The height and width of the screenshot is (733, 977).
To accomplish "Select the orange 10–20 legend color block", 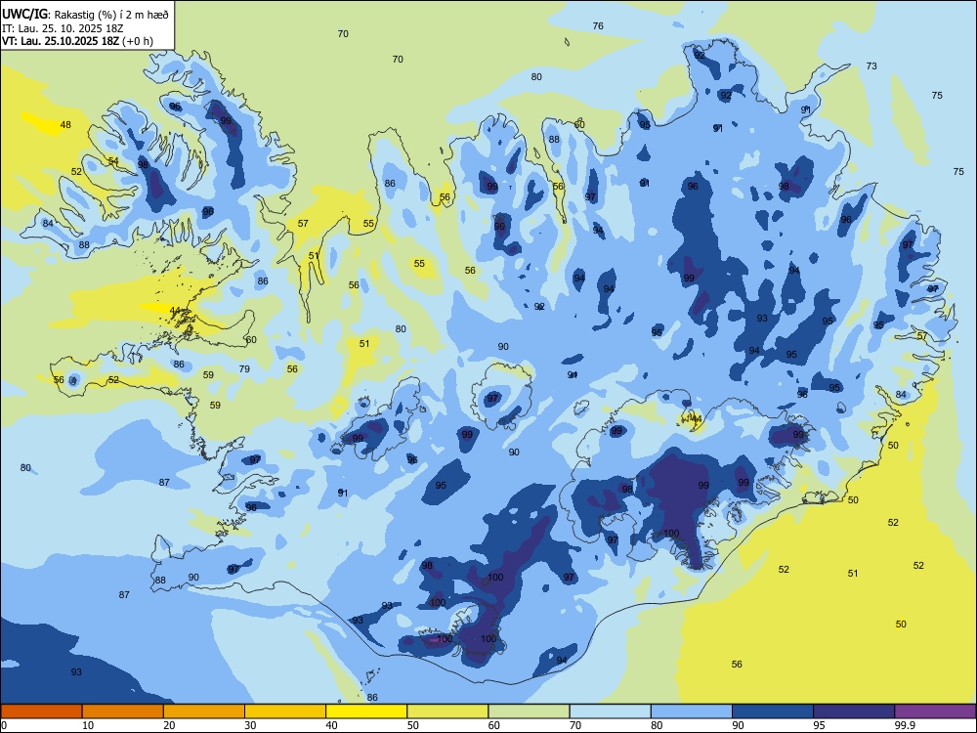I will 123,711.
